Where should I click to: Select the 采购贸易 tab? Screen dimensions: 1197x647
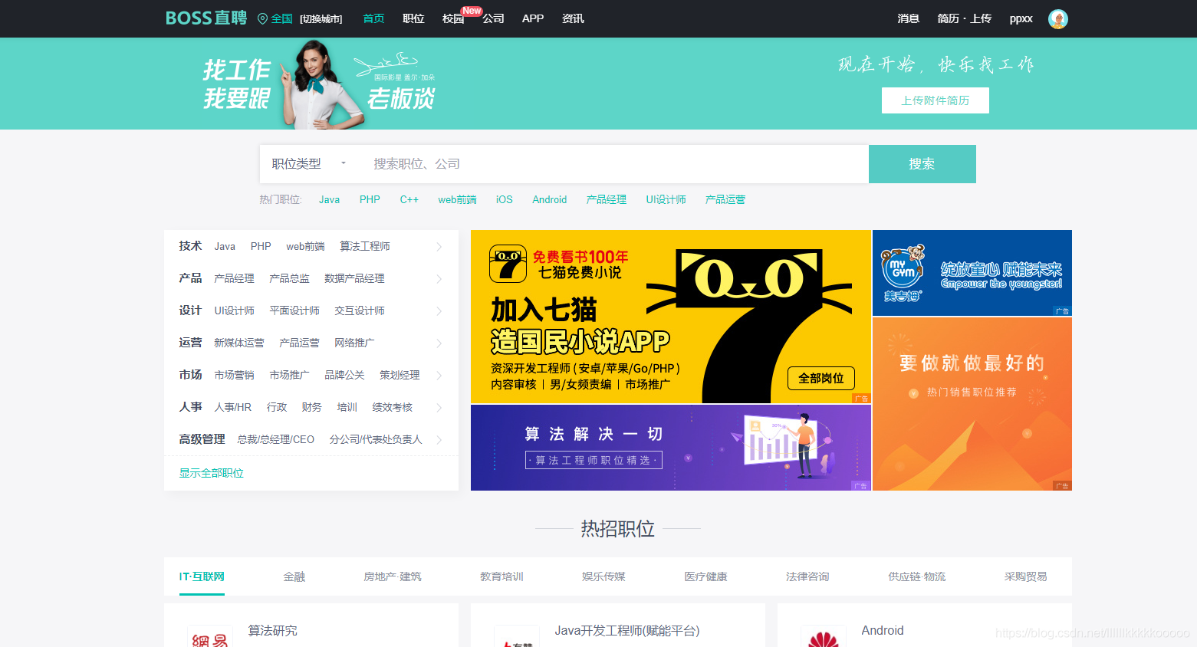1025,576
